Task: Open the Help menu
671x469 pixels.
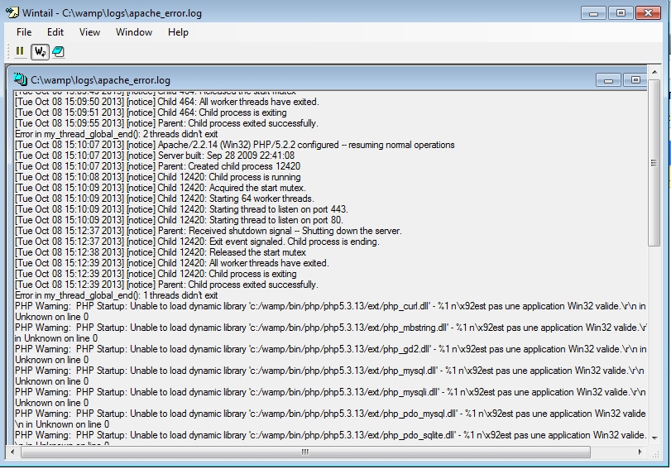Action: (x=178, y=32)
